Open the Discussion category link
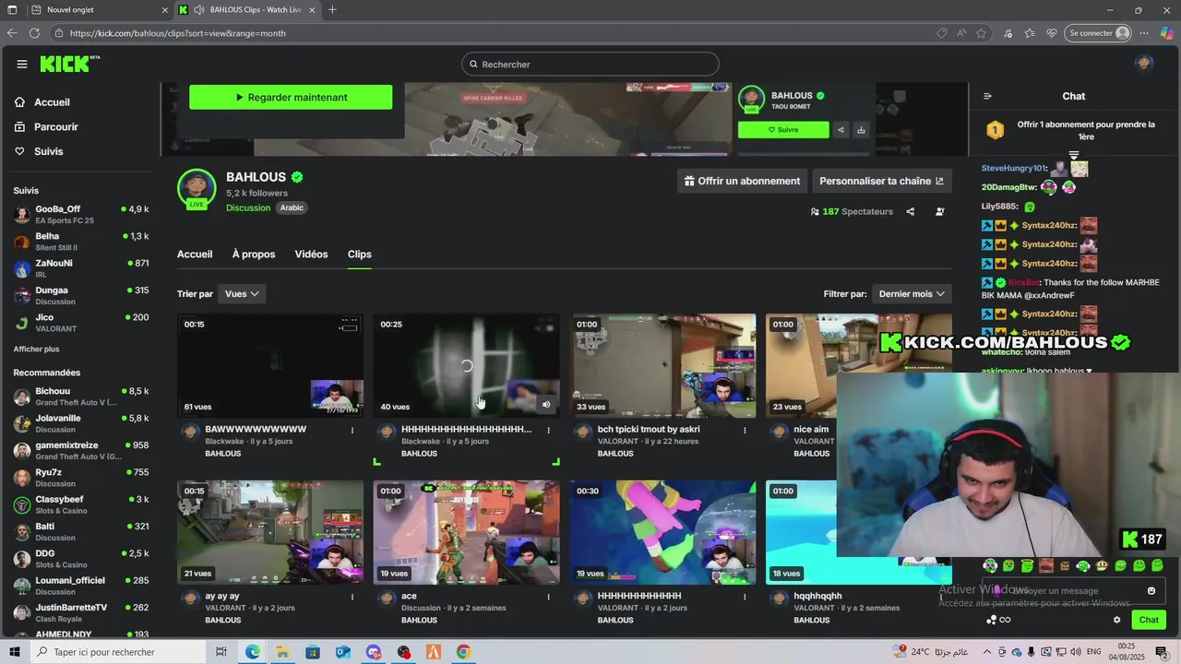This screenshot has width=1181, height=664. coord(248,207)
